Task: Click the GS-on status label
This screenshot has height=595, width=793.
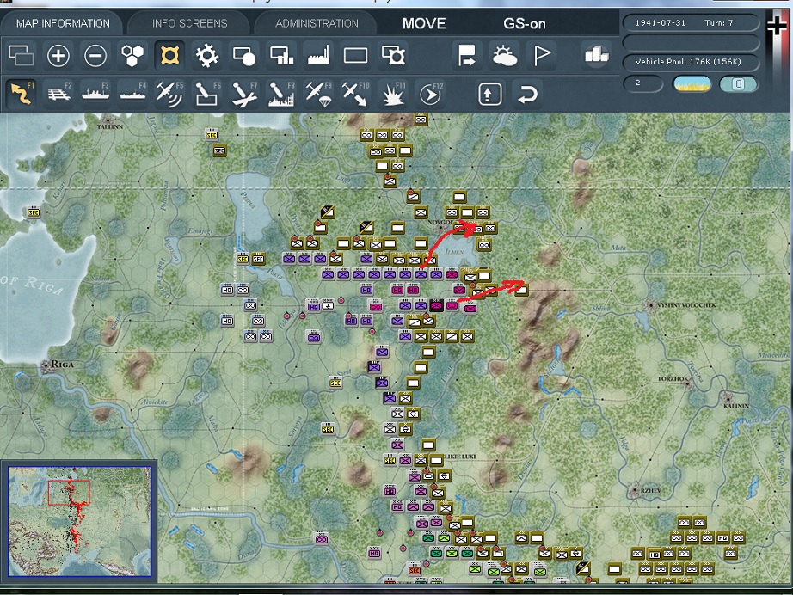Action: [x=525, y=24]
